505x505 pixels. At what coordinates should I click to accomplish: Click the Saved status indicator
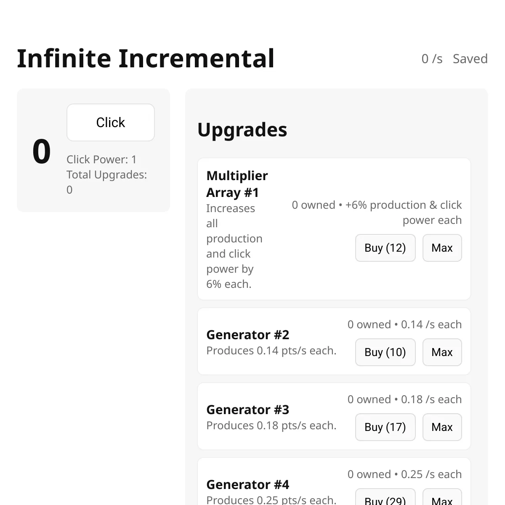pyautogui.click(x=470, y=59)
